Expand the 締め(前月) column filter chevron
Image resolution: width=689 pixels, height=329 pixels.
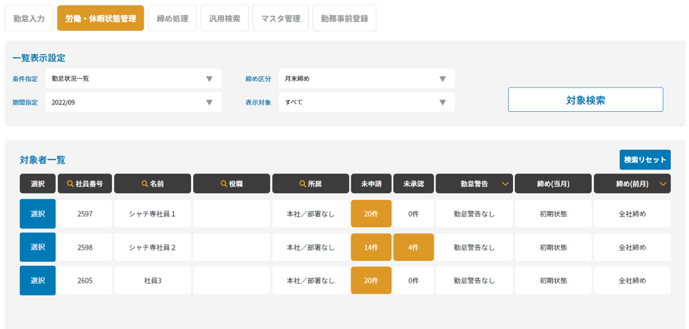662,184
